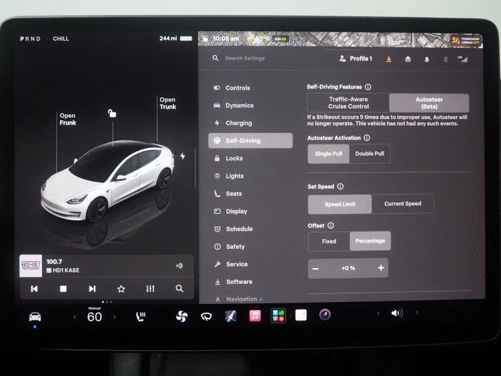Open the charge port lightning icon
The height and width of the screenshot is (376, 501).
[182, 156]
